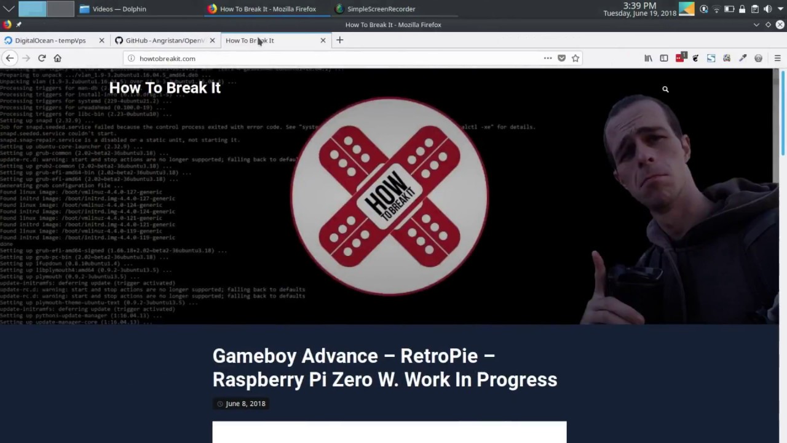787x443 pixels.
Task: Click the Firefox window menu icon in the title bar
Action: click(7, 25)
